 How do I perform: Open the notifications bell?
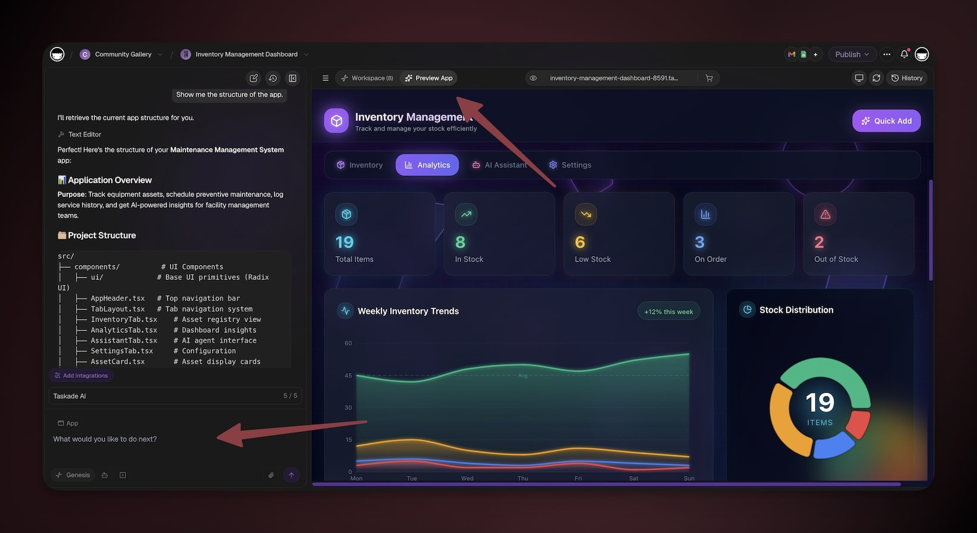click(904, 54)
